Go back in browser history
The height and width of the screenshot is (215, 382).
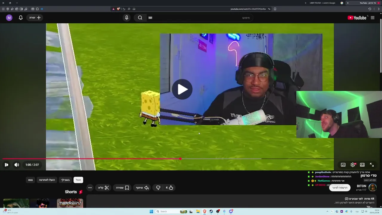click(x=378, y=9)
